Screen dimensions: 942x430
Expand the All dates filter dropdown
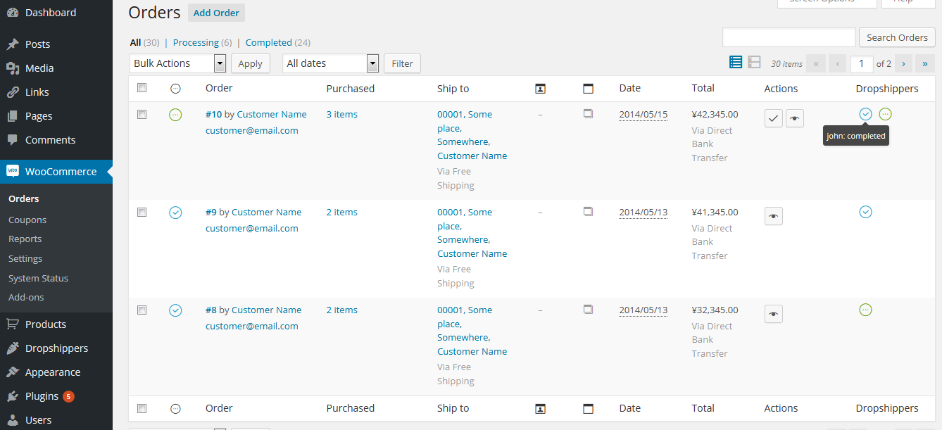(x=330, y=63)
